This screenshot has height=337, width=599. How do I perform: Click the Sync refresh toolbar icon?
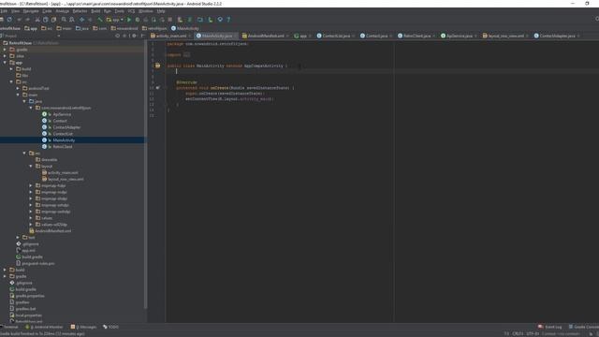tap(9, 20)
